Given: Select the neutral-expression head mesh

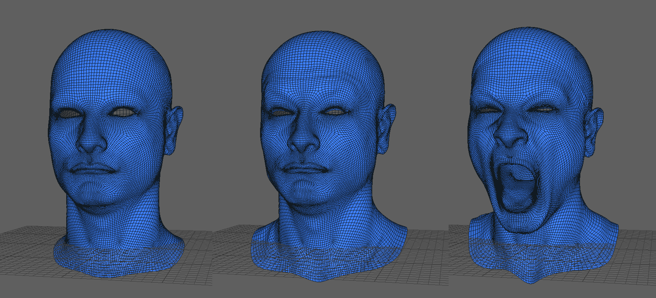Looking at the screenshot, I should (117, 154).
